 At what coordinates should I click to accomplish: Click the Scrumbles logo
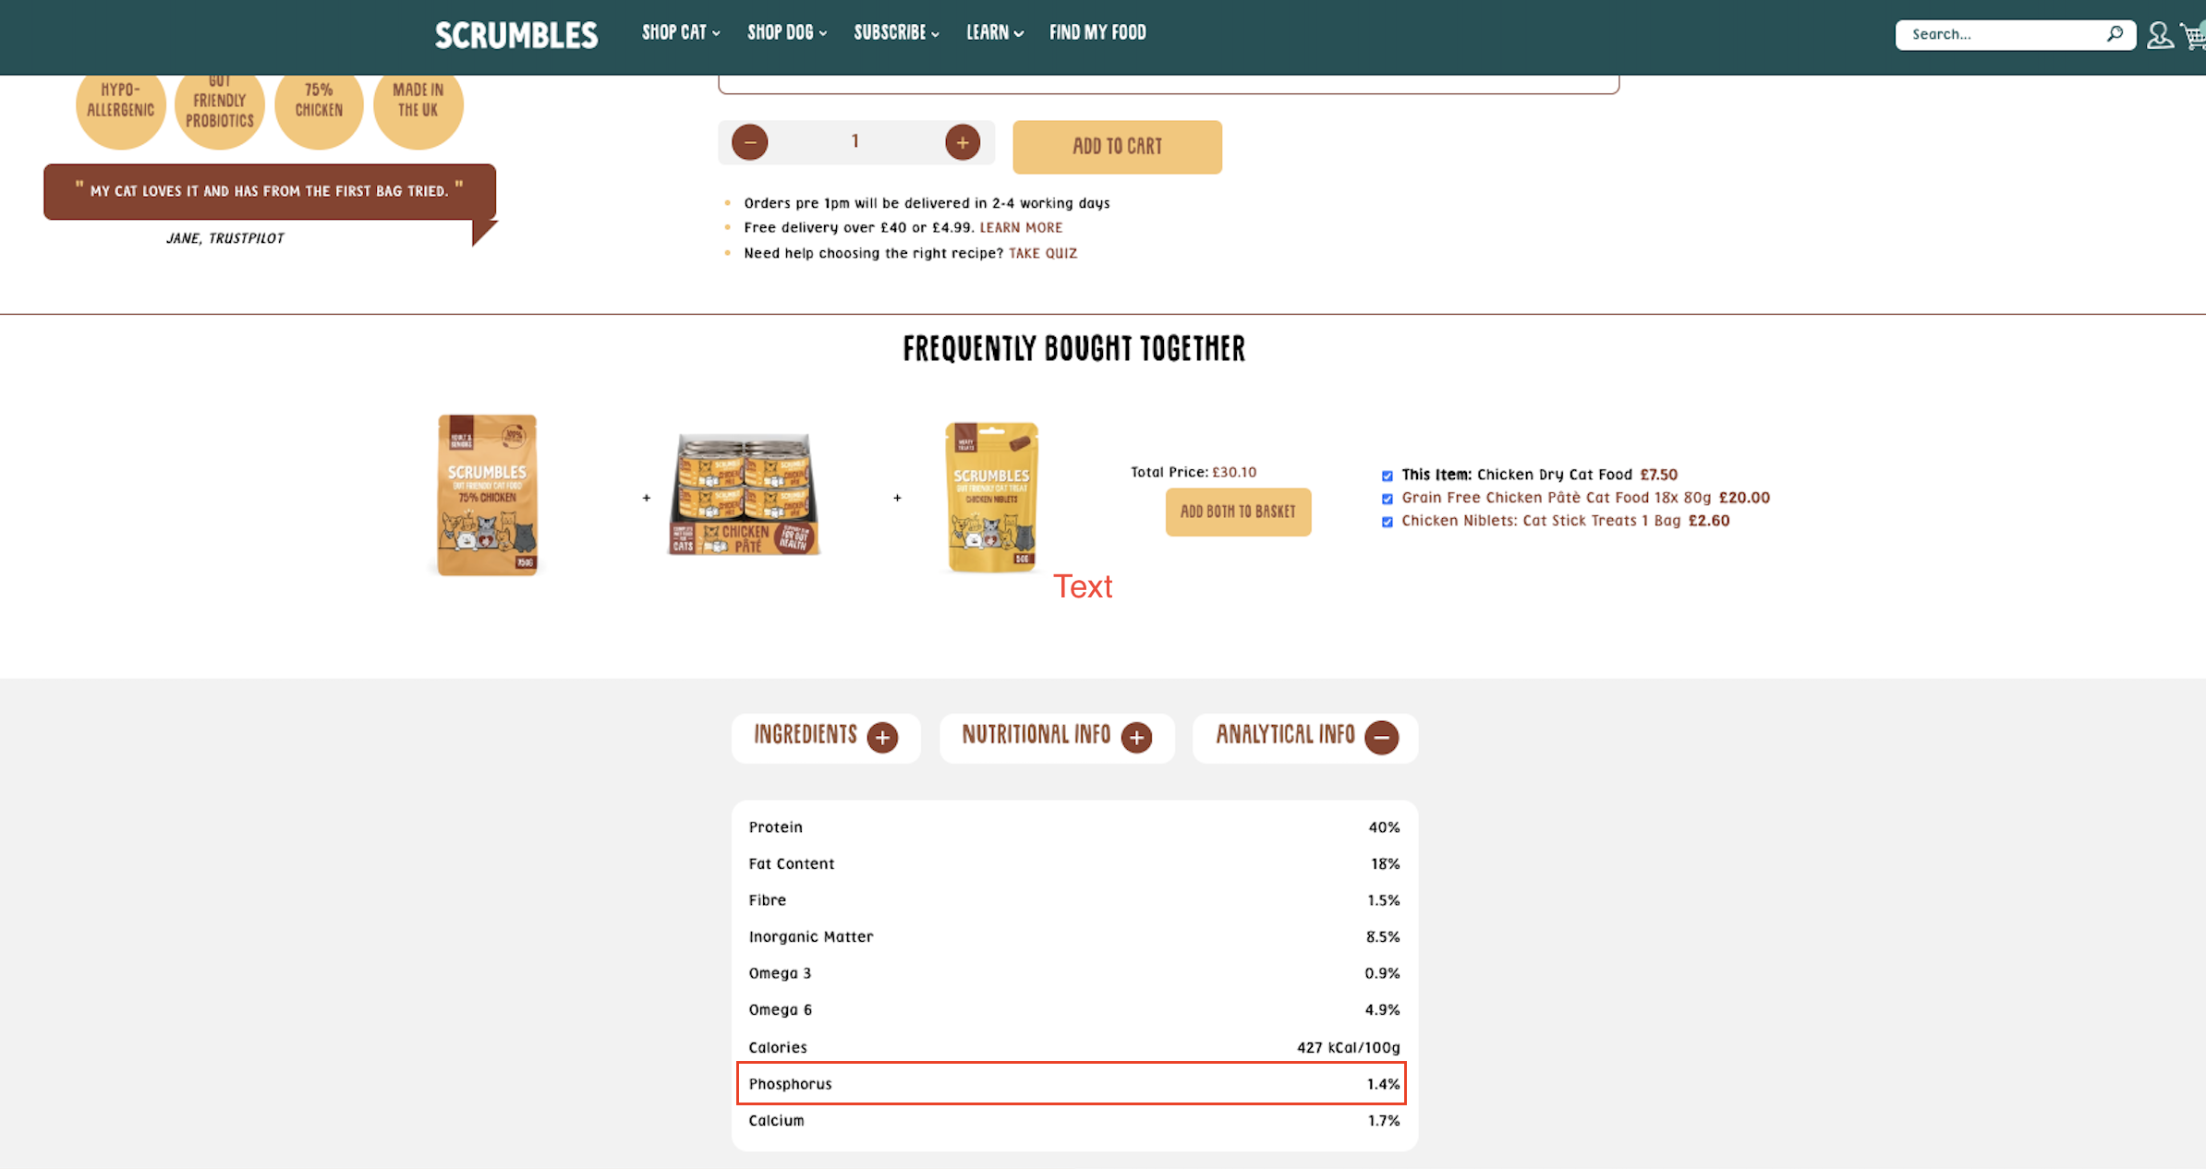pos(516,35)
